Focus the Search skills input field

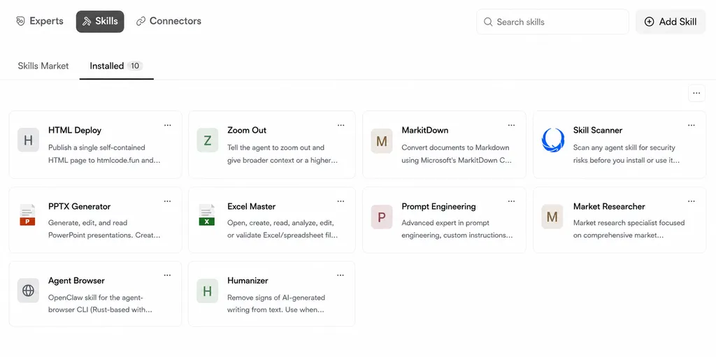552,22
